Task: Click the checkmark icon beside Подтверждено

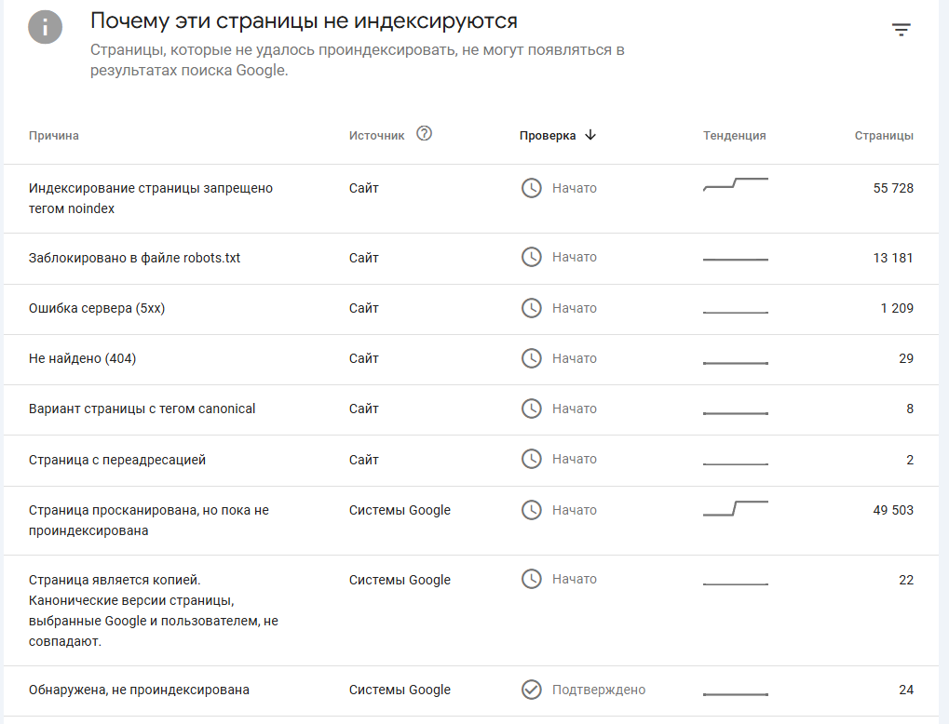Action: point(531,690)
